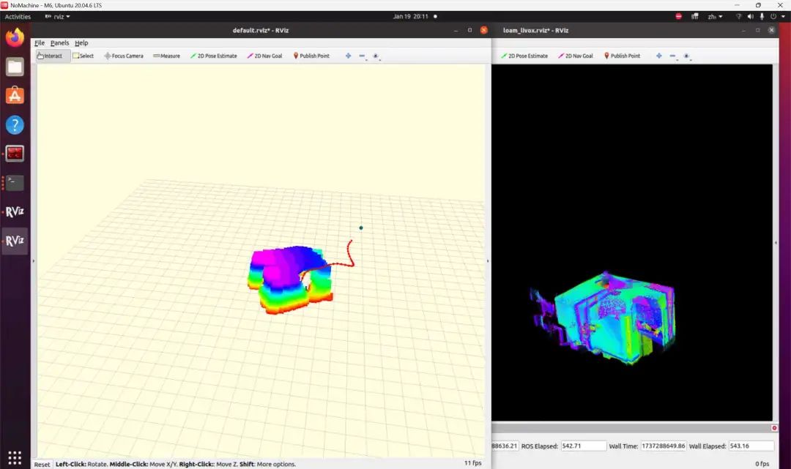791x469 pixels.
Task: Click the network tray icon
Action: click(694, 17)
